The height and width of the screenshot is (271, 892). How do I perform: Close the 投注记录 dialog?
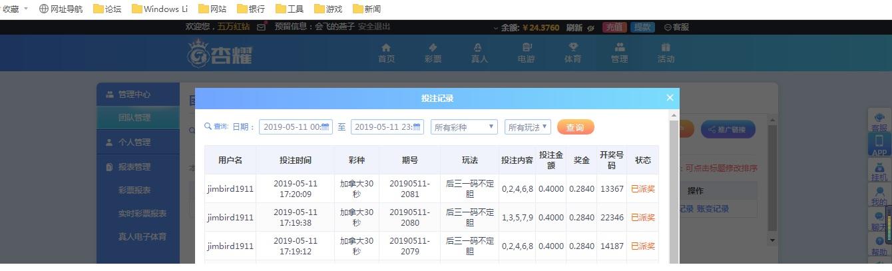(x=670, y=97)
